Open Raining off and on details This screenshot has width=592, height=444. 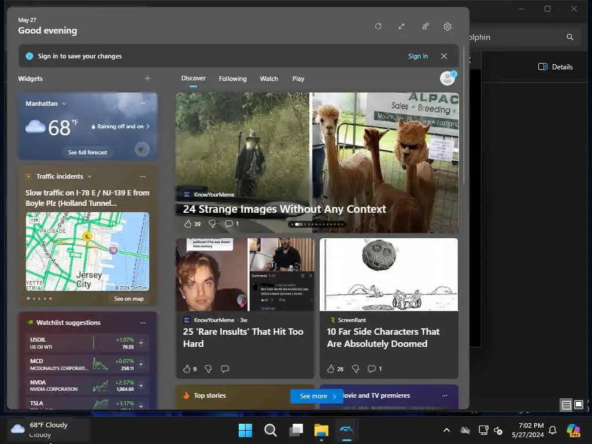120,127
